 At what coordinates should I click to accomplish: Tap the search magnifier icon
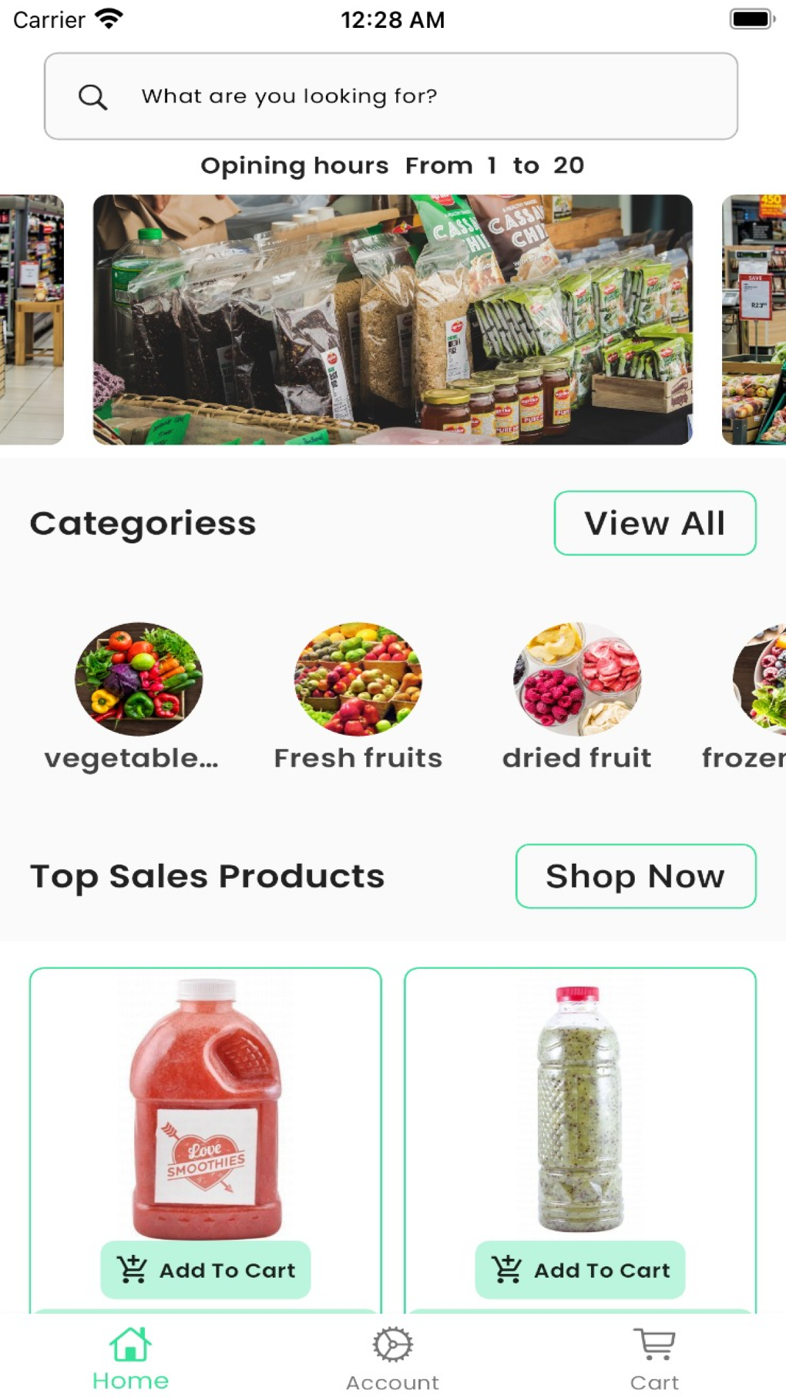[x=92, y=97]
